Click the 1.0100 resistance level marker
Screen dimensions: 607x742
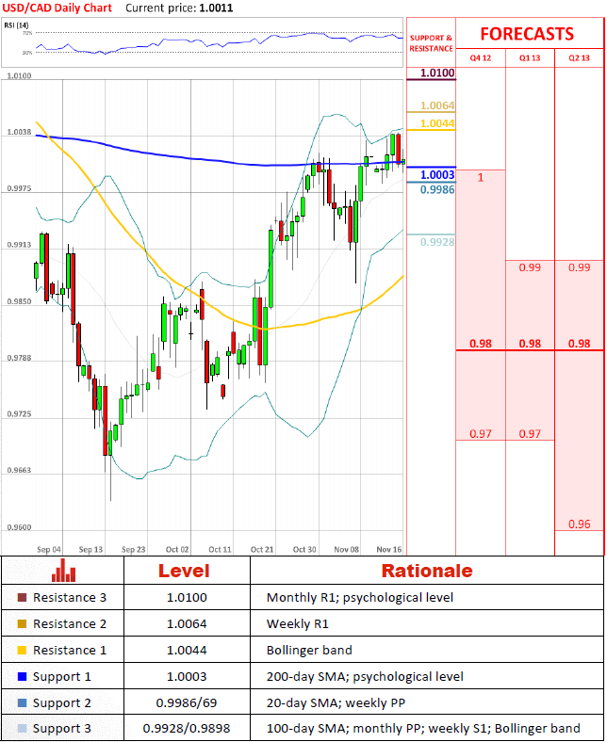click(437, 72)
